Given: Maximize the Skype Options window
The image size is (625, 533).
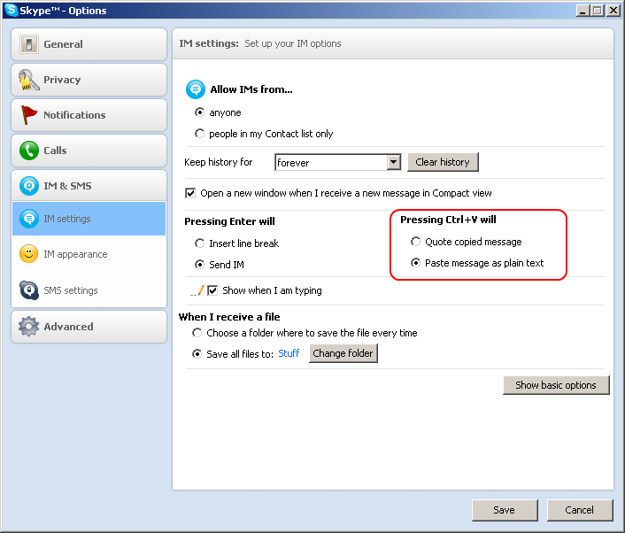Looking at the screenshot, I should [598, 10].
